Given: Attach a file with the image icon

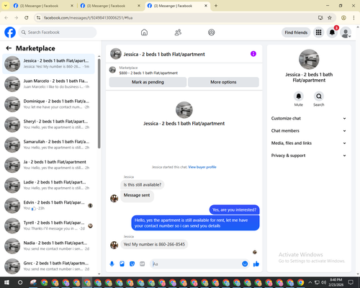Looking at the screenshot, I should [x=122, y=264].
